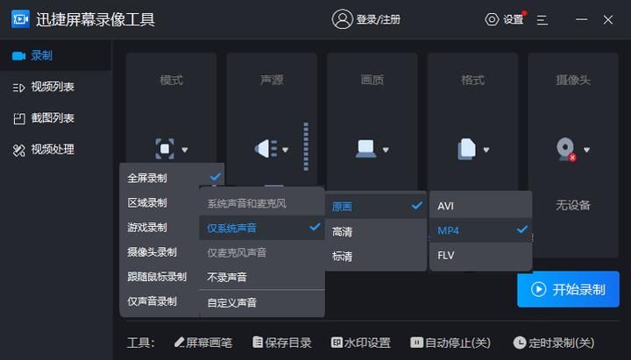This screenshot has width=631, height=360.
Task: Select the 录制 sidebar tab
Action: (55, 55)
